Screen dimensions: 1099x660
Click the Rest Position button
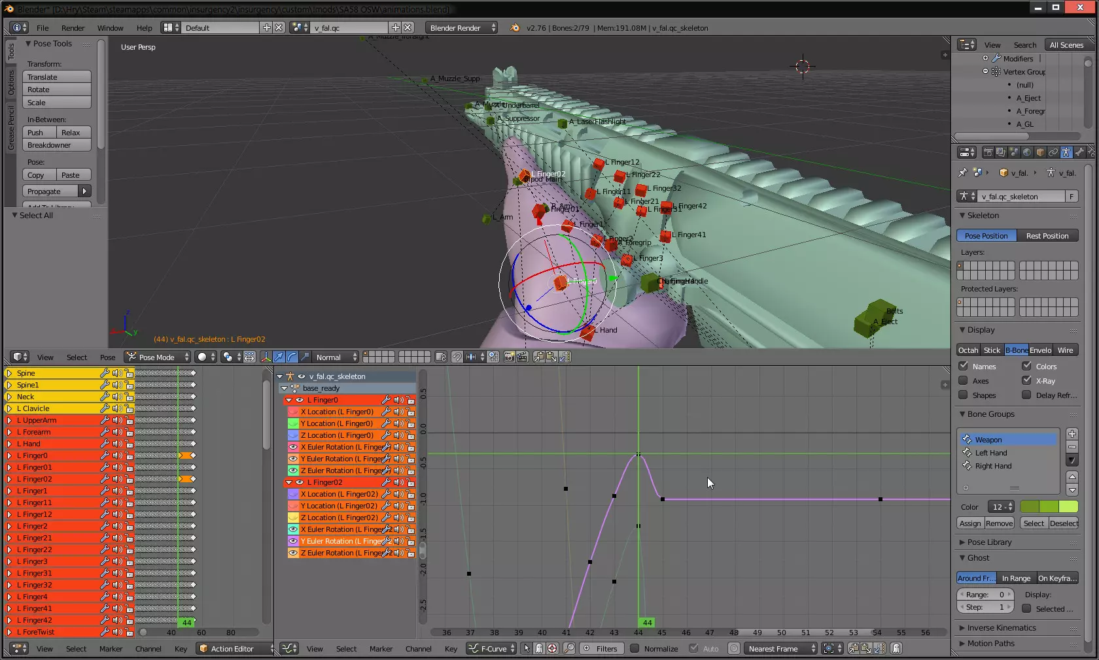pyautogui.click(x=1047, y=236)
